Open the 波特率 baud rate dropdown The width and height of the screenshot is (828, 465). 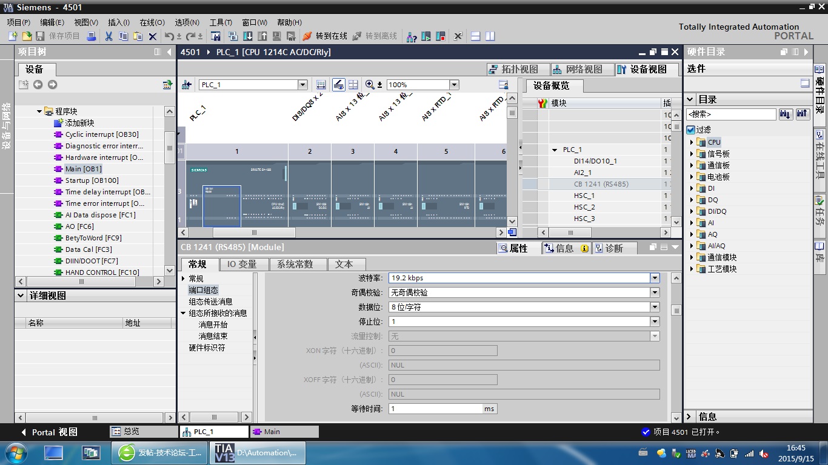(x=655, y=278)
